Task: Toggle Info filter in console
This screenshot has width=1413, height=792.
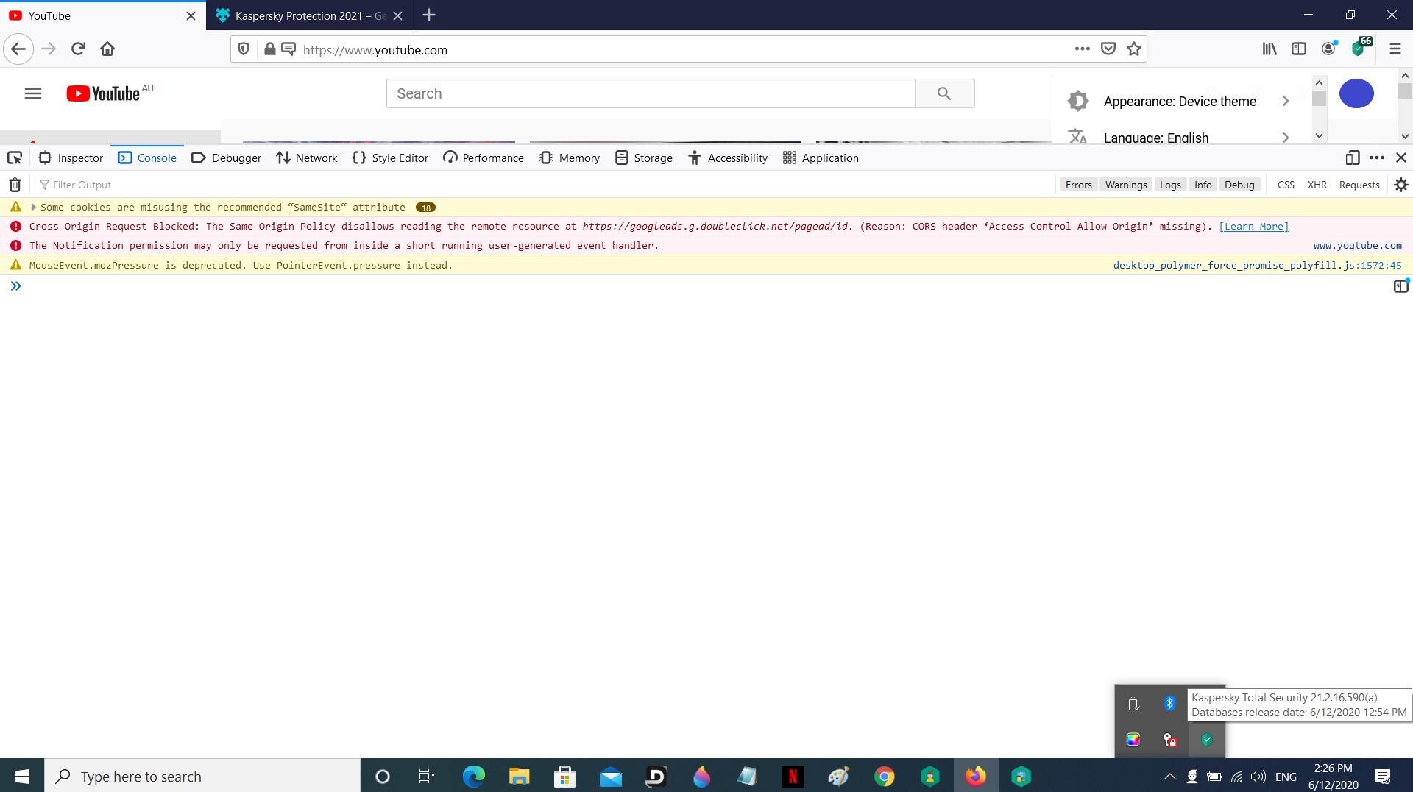Action: point(1203,185)
